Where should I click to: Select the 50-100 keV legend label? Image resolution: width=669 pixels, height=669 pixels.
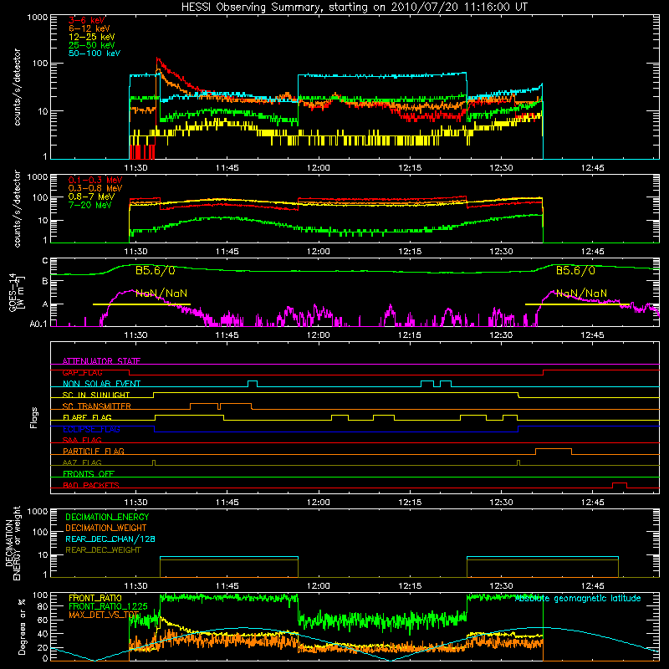point(94,54)
